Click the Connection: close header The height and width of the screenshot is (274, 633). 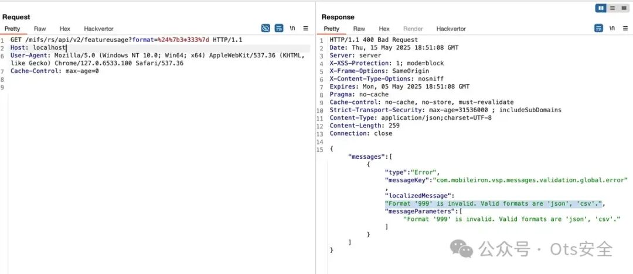[361, 134]
